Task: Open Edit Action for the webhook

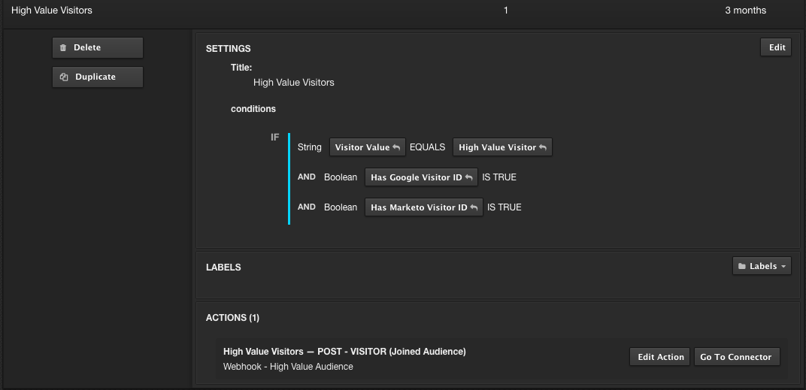Action: point(660,357)
